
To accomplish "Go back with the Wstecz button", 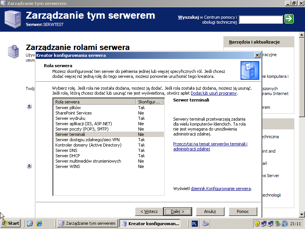I will click(x=149, y=211).
